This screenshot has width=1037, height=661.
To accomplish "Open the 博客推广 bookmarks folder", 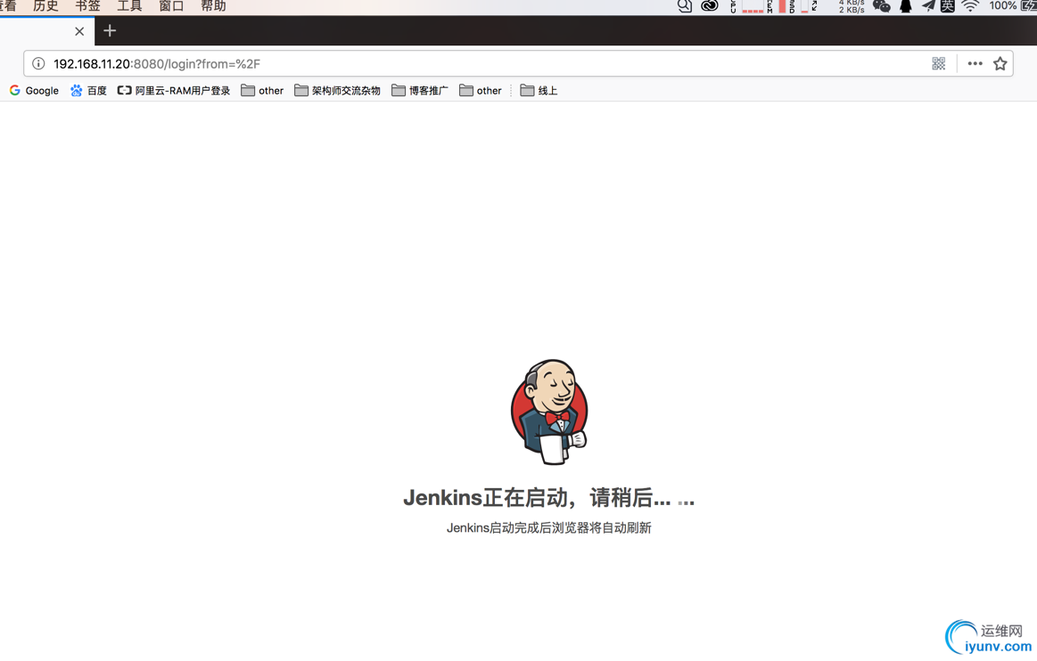I will point(420,91).
